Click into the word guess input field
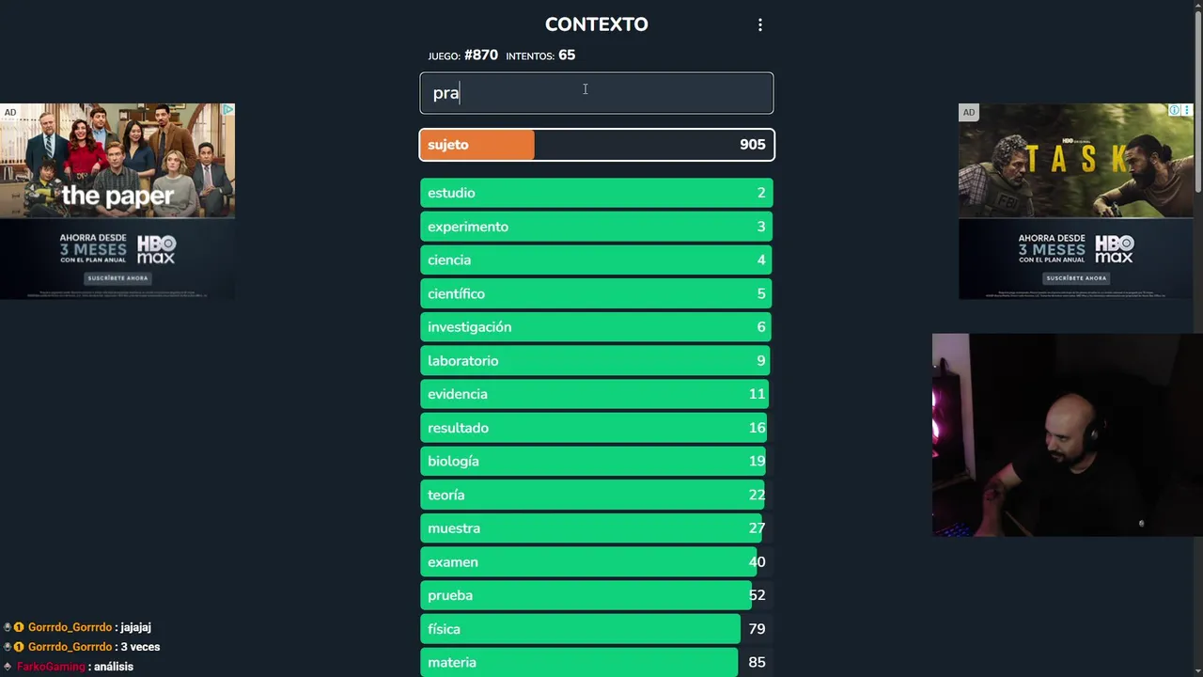 [596, 93]
